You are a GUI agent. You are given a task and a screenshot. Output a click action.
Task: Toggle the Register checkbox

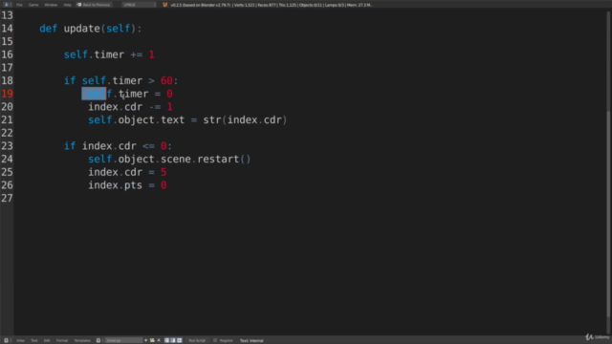click(x=215, y=340)
